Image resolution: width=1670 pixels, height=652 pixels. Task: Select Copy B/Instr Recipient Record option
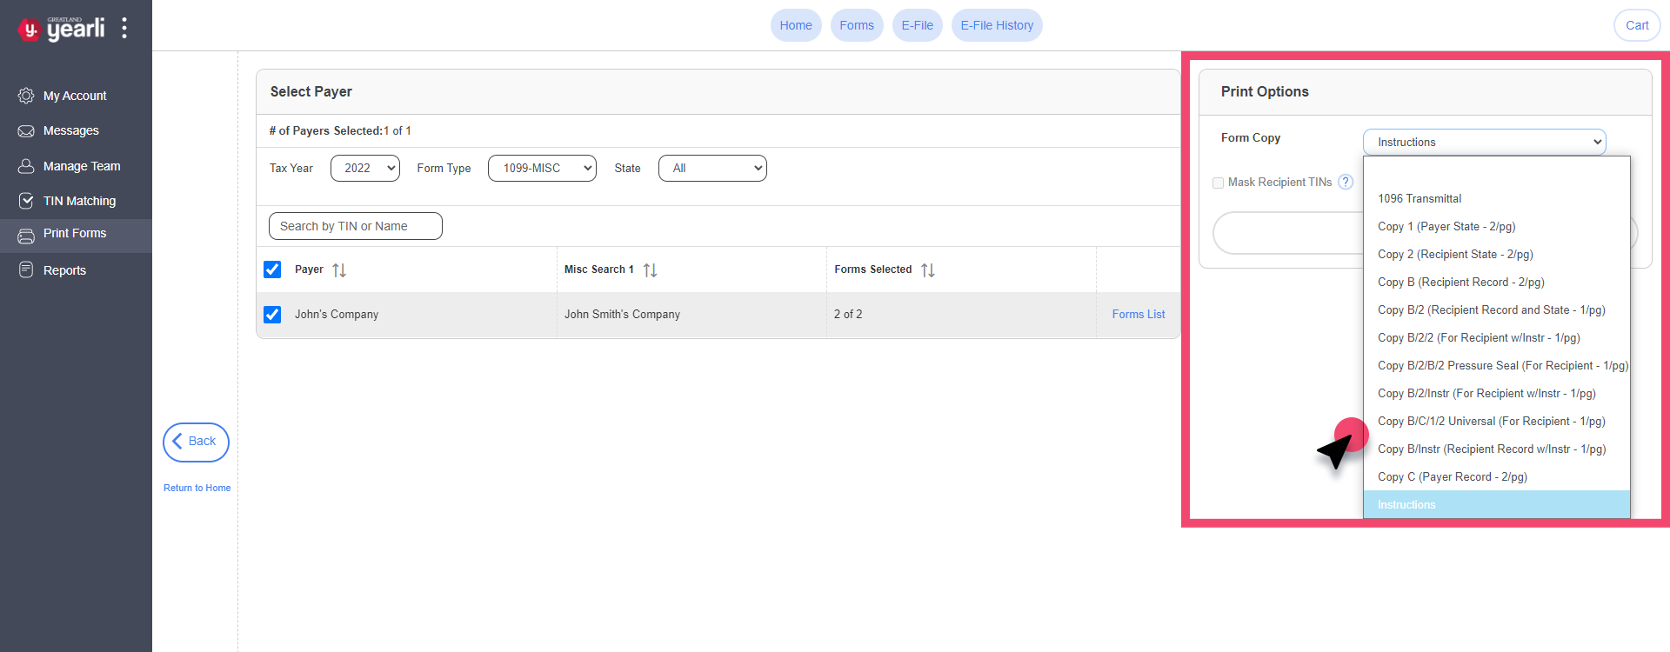1496,449
